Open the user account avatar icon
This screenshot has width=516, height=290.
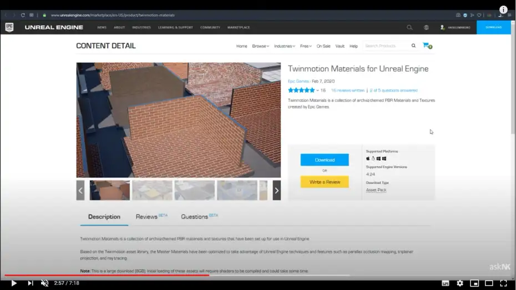coord(442,27)
